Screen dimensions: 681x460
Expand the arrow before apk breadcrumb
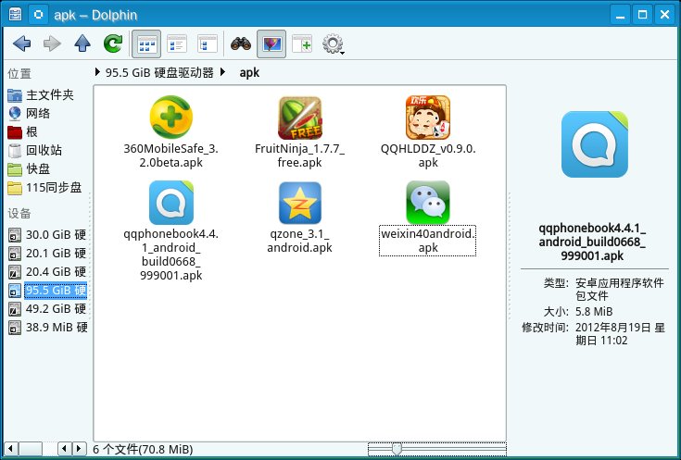(222, 72)
